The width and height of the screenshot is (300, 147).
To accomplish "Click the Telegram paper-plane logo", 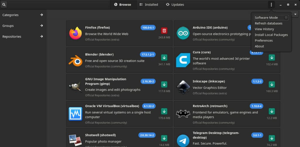I will pyautogui.click(x=183, y=141).
